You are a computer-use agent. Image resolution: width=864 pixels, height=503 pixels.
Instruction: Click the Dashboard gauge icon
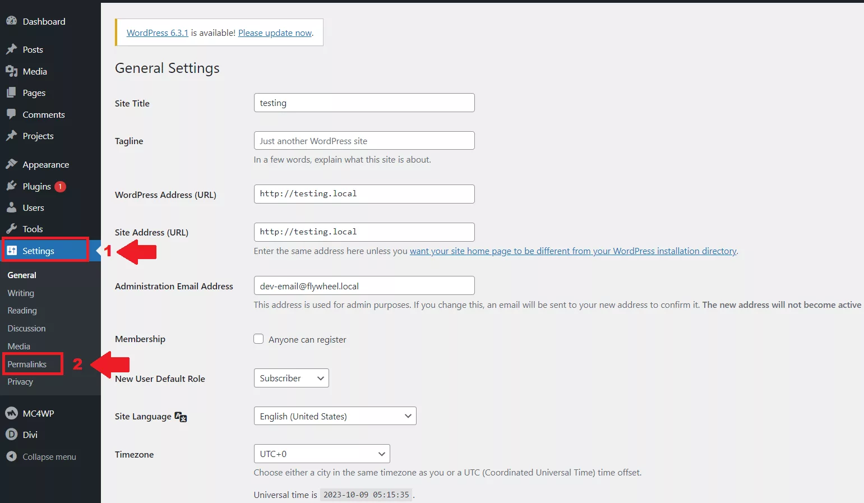pos(11,21)
